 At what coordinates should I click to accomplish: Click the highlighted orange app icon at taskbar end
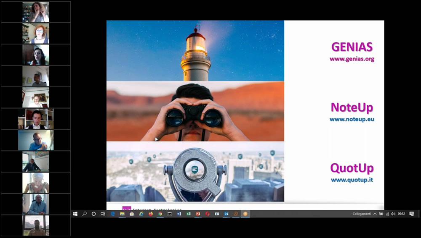(245, 214)
